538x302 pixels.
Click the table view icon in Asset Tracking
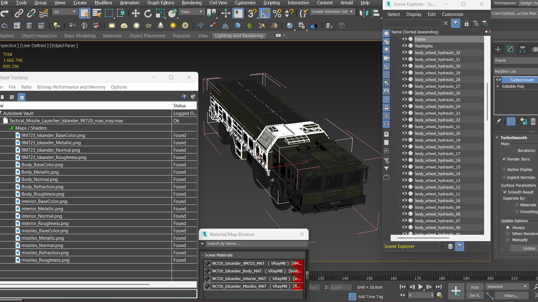[x=22, y=97]
